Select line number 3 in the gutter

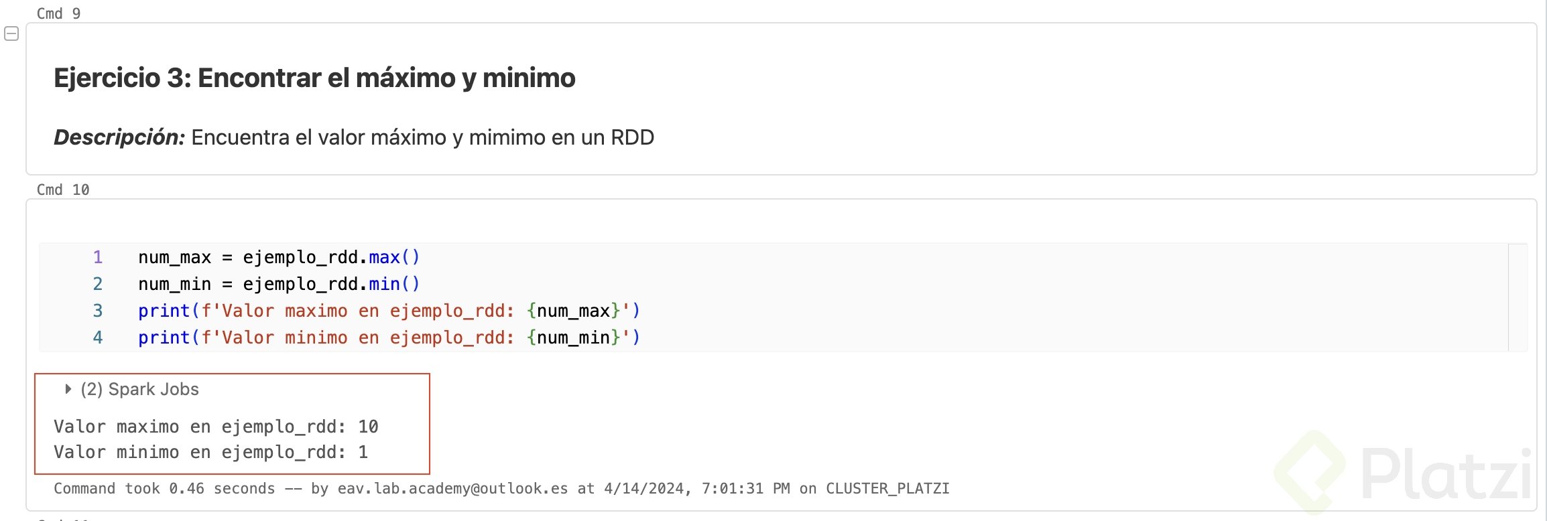click(98, 311)
